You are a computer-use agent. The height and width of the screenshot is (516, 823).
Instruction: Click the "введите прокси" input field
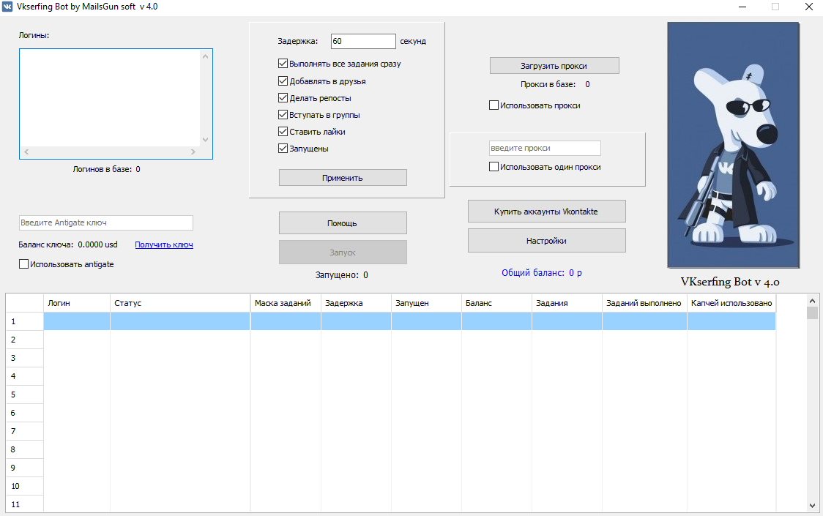click(x=545, y=148)
